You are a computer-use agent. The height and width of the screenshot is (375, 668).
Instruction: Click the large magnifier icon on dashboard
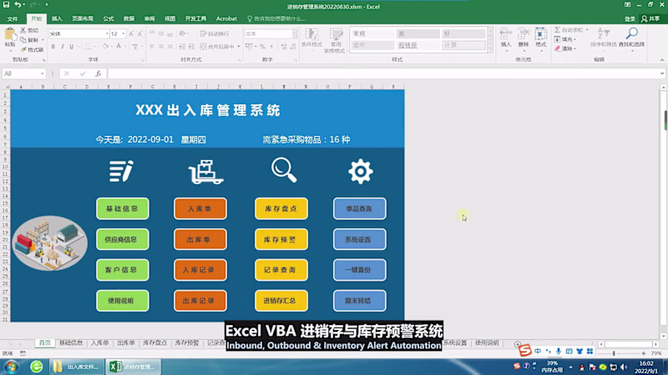[284, 170]
